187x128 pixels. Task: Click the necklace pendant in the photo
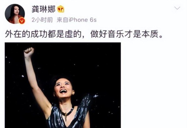tap(66, 116)
